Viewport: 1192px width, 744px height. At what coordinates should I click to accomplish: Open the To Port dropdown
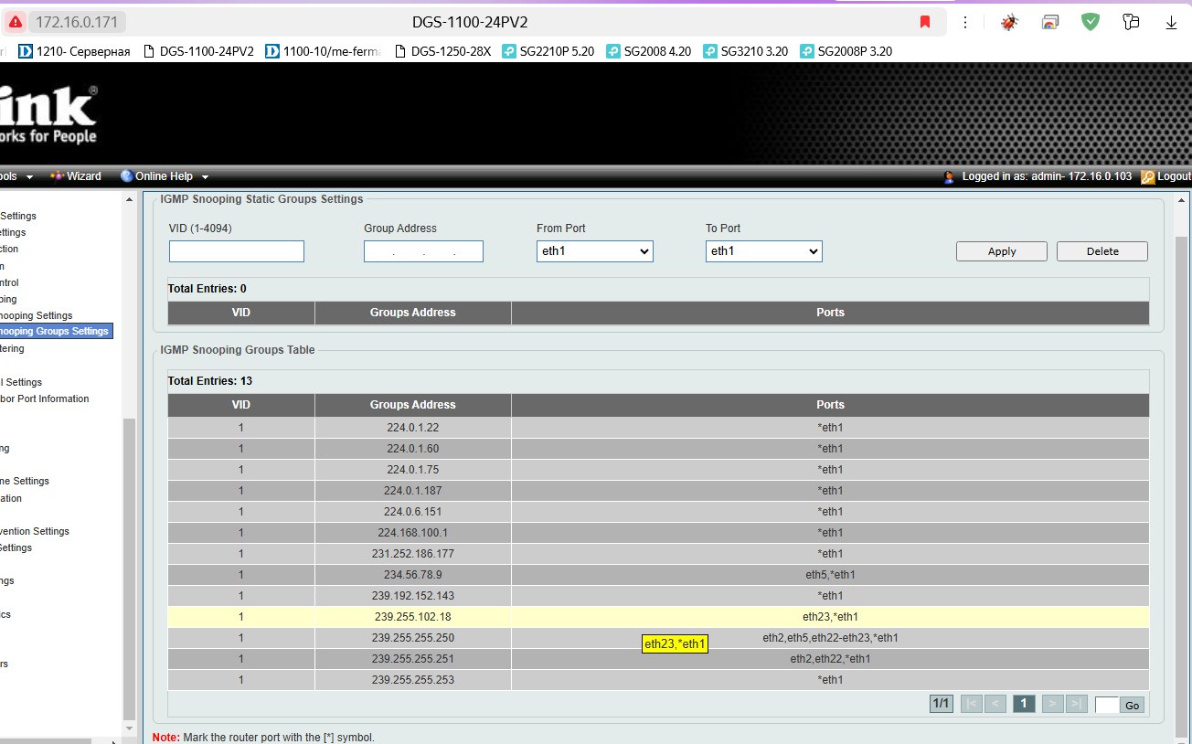[764, 251]
